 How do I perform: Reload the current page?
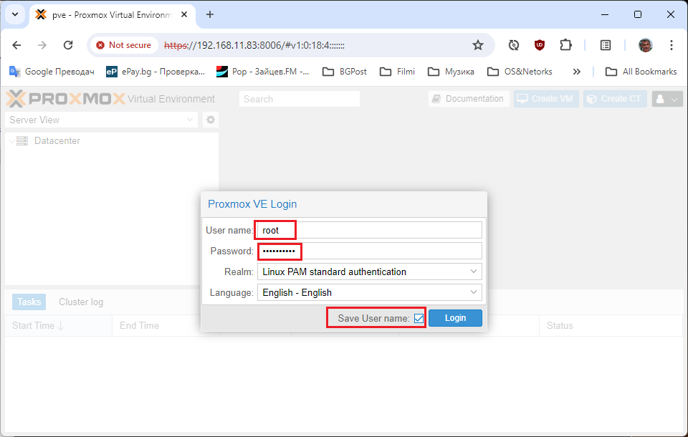point(68,45)
